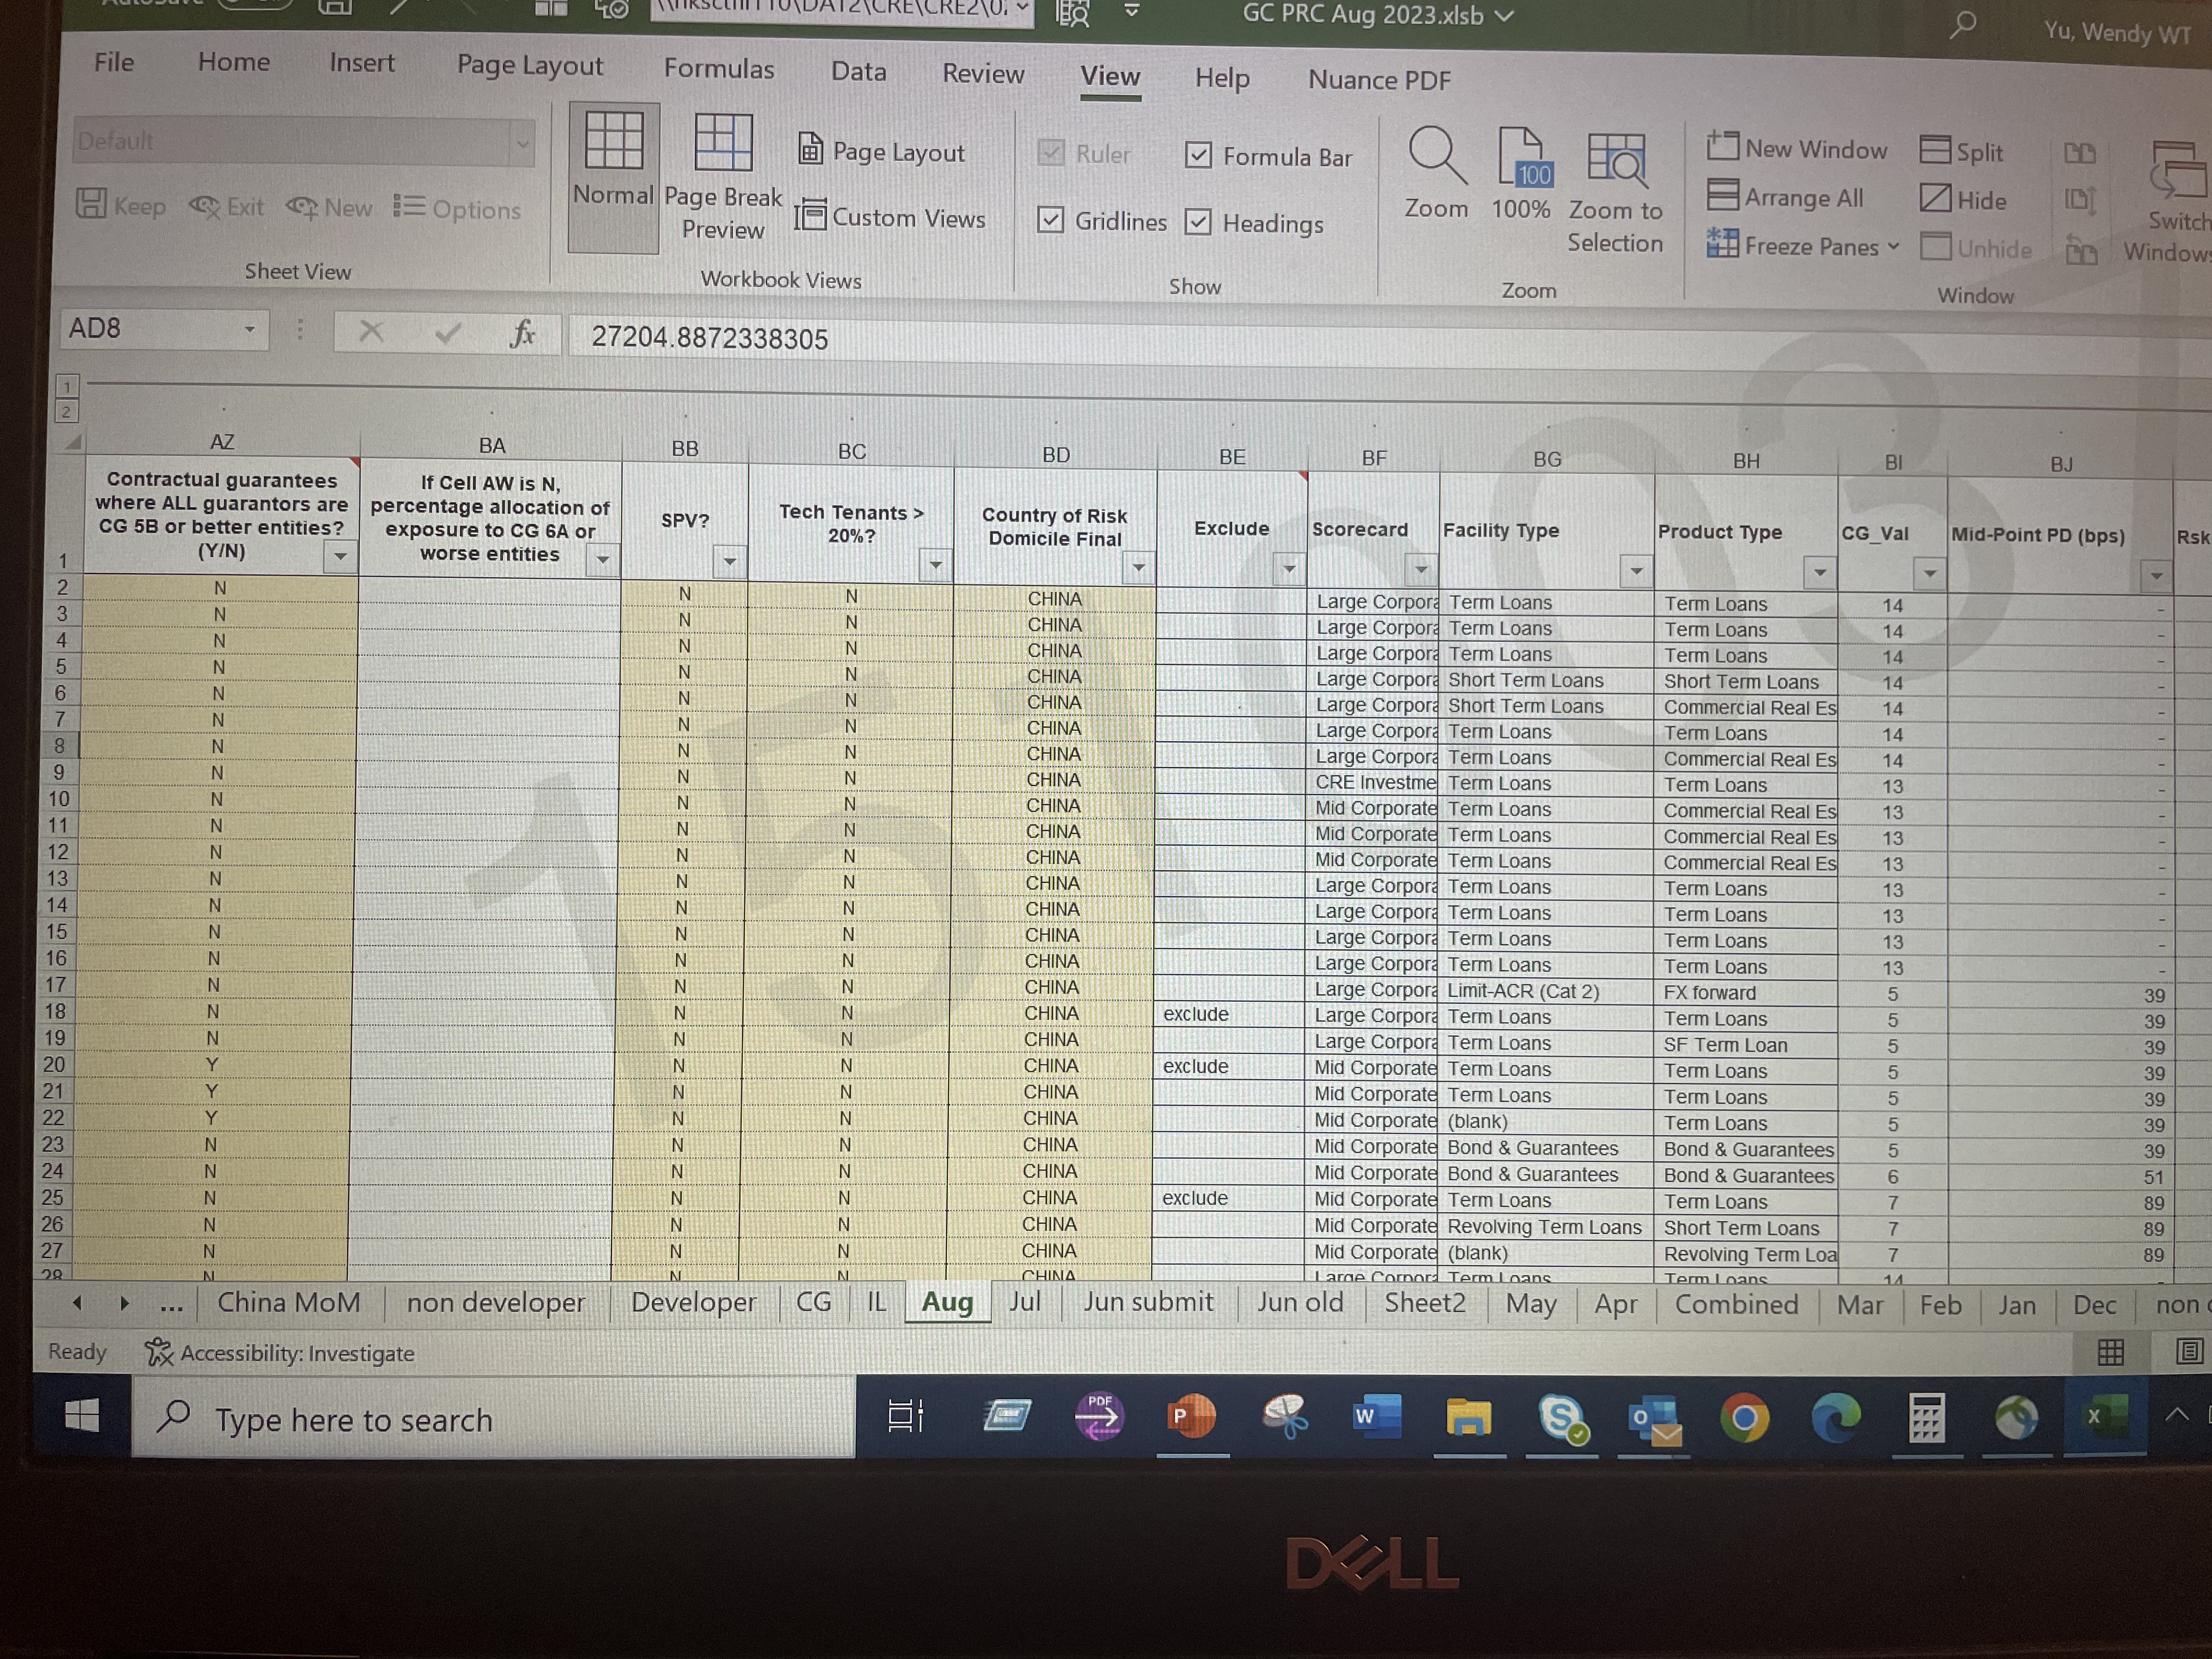Click Zoom to Selection icon
The height and width of the screenshot is (1659, 2212).
pyautogui.click(x=1615, y=160)
